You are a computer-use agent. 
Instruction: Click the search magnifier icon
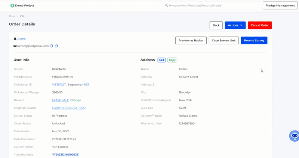(166, 6)
